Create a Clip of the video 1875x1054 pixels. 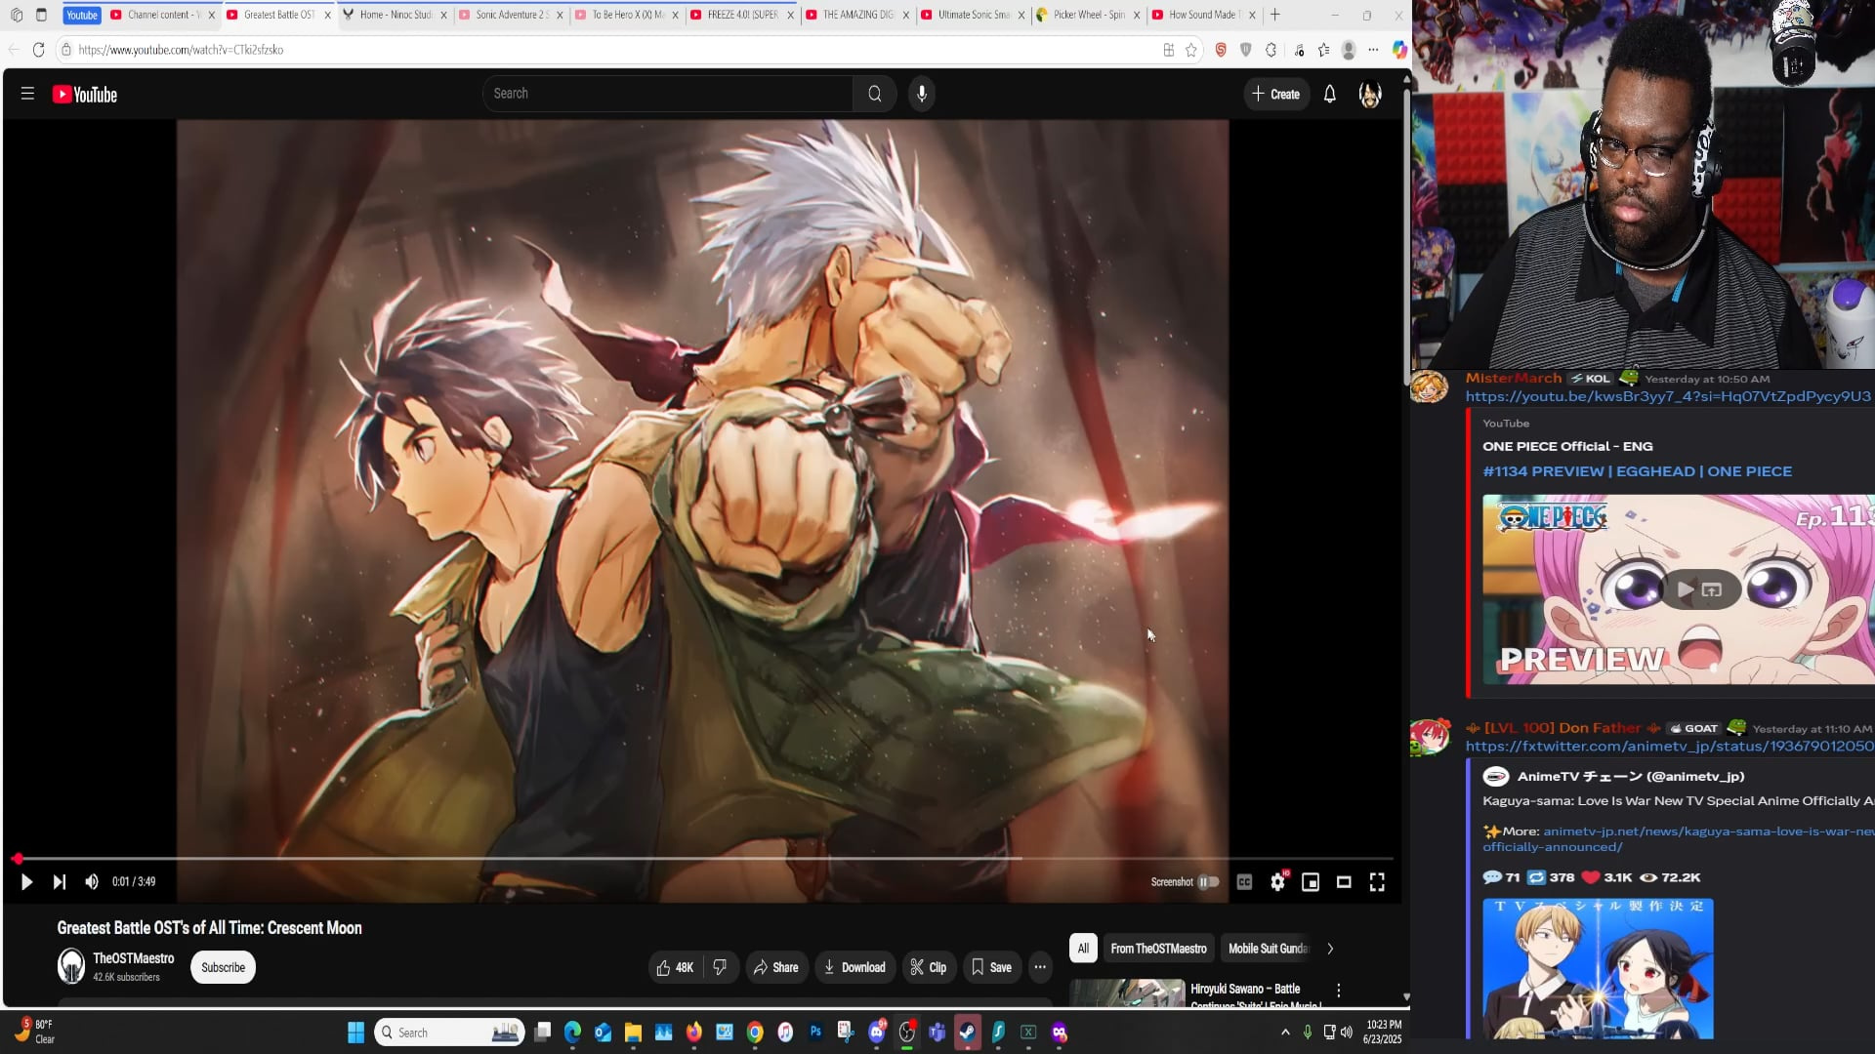point(929,967)
